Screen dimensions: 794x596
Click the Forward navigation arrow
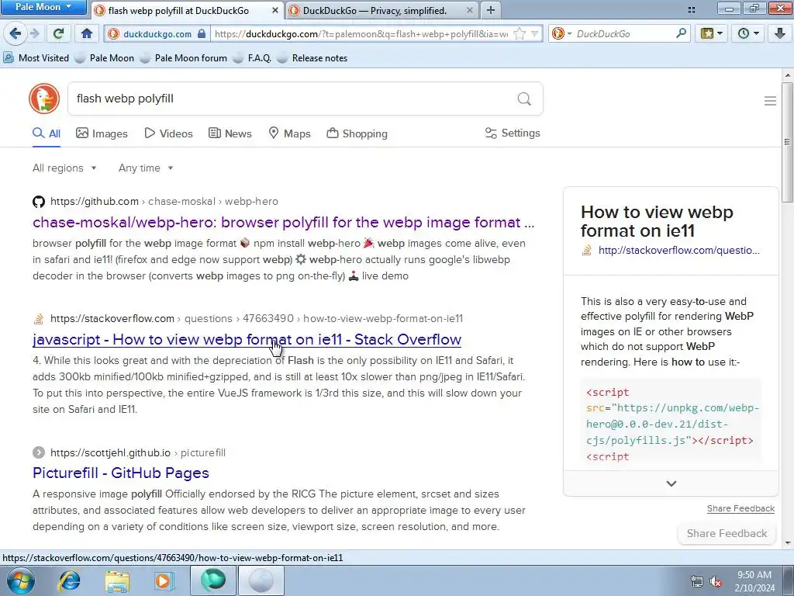tap(34, 33)
